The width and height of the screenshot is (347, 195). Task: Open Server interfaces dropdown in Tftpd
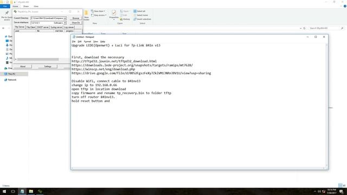[x=65, y=23]
